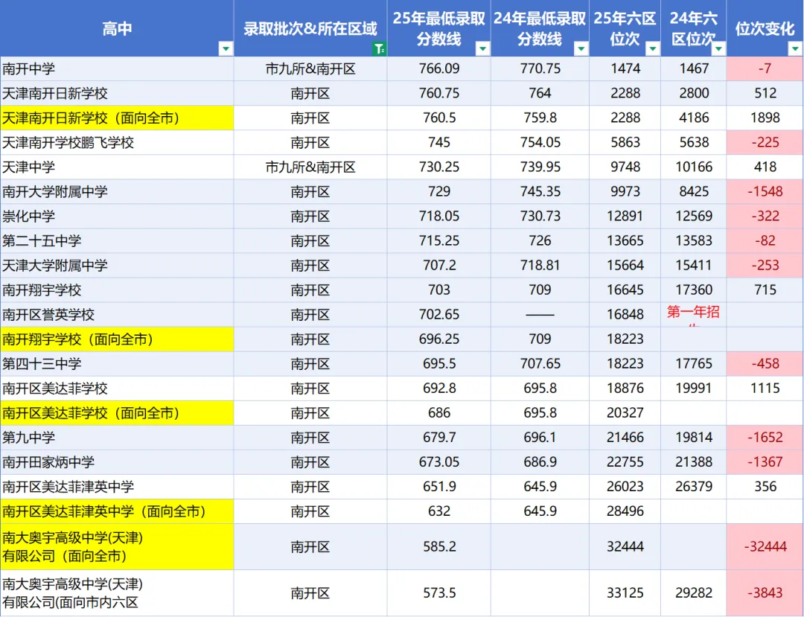Select the score cell 770.75
Image resolution: width=804 pixels, height=617 pixels.
pos(540,68)
